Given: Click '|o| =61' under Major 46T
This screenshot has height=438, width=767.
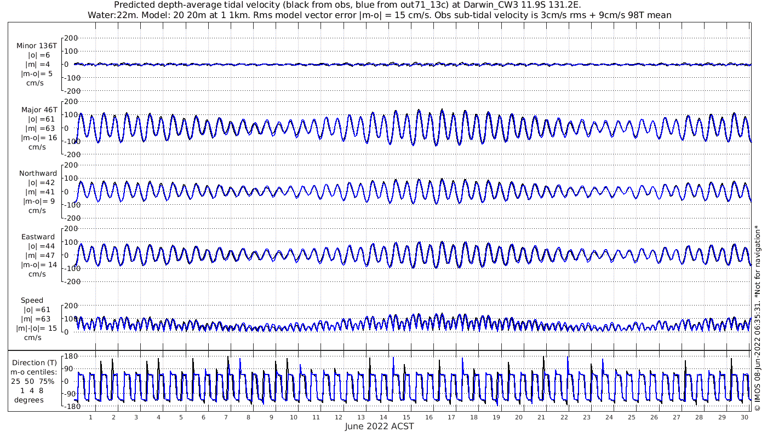Looking at the screenshot, I should (41, 119).
